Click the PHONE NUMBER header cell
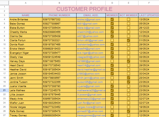Viewport: 159px width, 117px height. (59, 15)
